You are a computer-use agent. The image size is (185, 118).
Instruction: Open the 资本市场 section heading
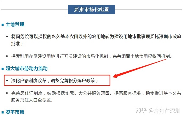(15, 112)
